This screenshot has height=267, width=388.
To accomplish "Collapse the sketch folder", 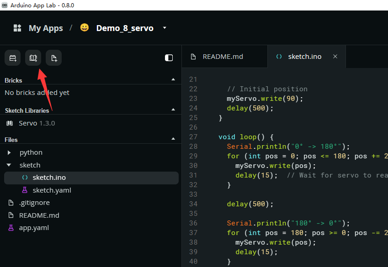I will tap(9, 165).
